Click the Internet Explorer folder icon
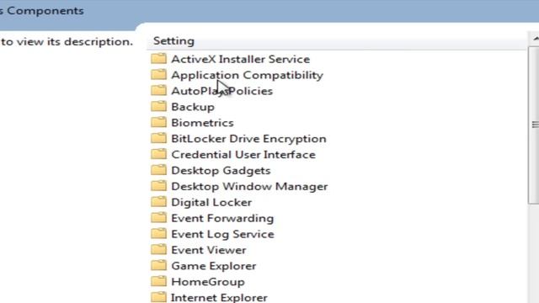This screenshot has width=539, height=303. click(158, 297)
